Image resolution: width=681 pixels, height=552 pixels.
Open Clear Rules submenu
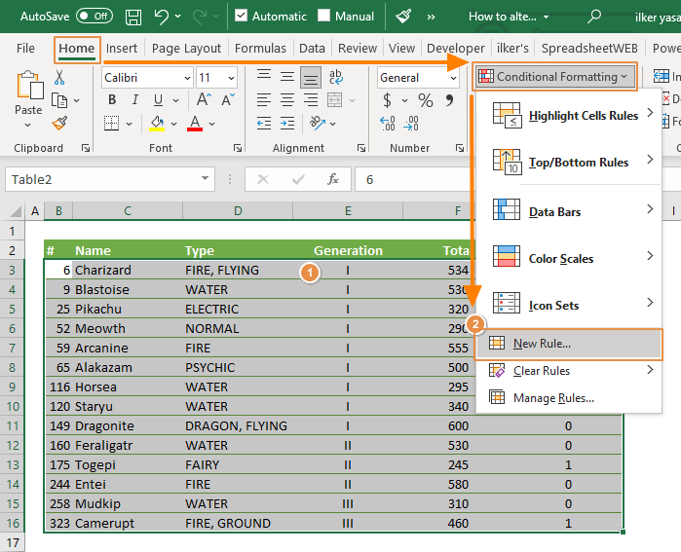coord(569,371)
